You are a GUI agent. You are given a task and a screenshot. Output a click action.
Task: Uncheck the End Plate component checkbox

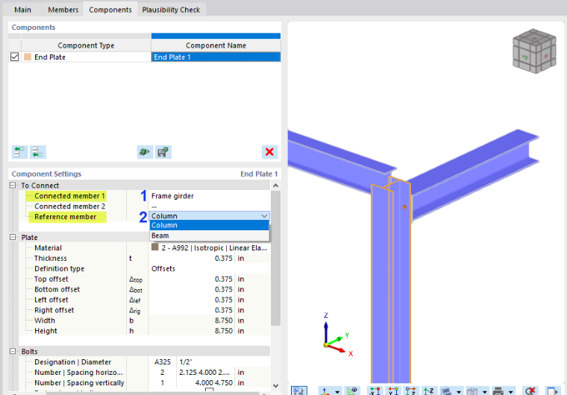(14, 57)
